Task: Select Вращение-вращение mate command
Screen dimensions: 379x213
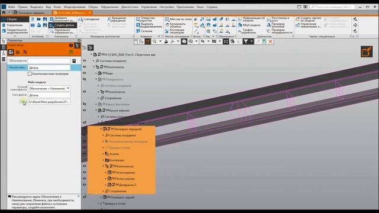Action: click(x=118, y=19)
